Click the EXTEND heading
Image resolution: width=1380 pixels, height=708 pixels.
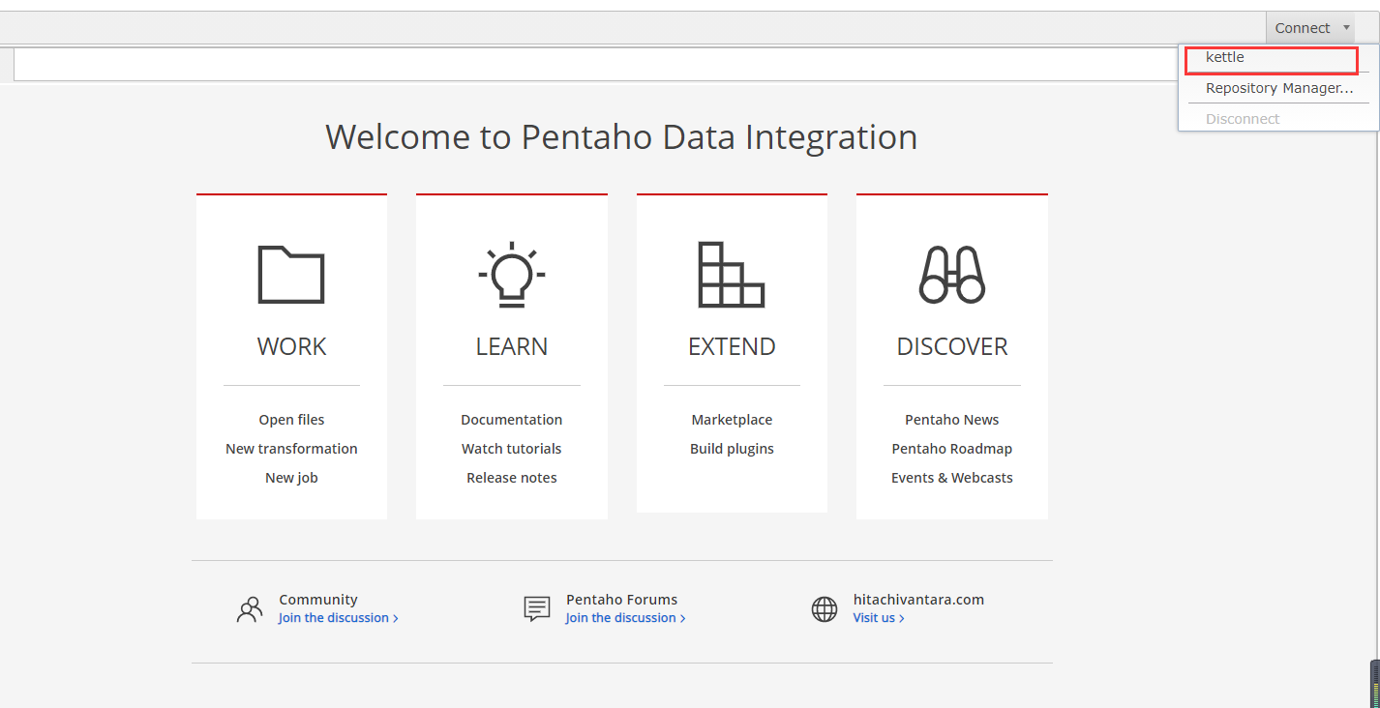(732, 346)
